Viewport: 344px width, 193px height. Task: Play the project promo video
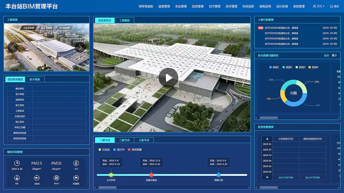click(168, 78)
